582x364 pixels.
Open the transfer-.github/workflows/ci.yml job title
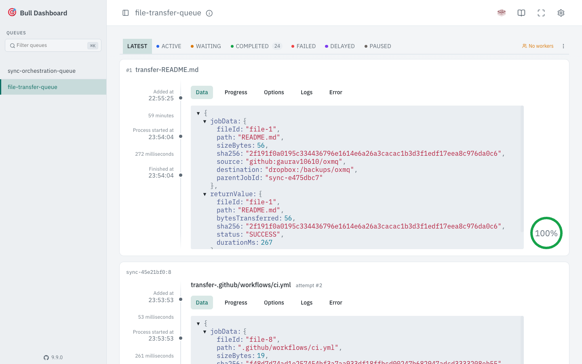(241, 285)
